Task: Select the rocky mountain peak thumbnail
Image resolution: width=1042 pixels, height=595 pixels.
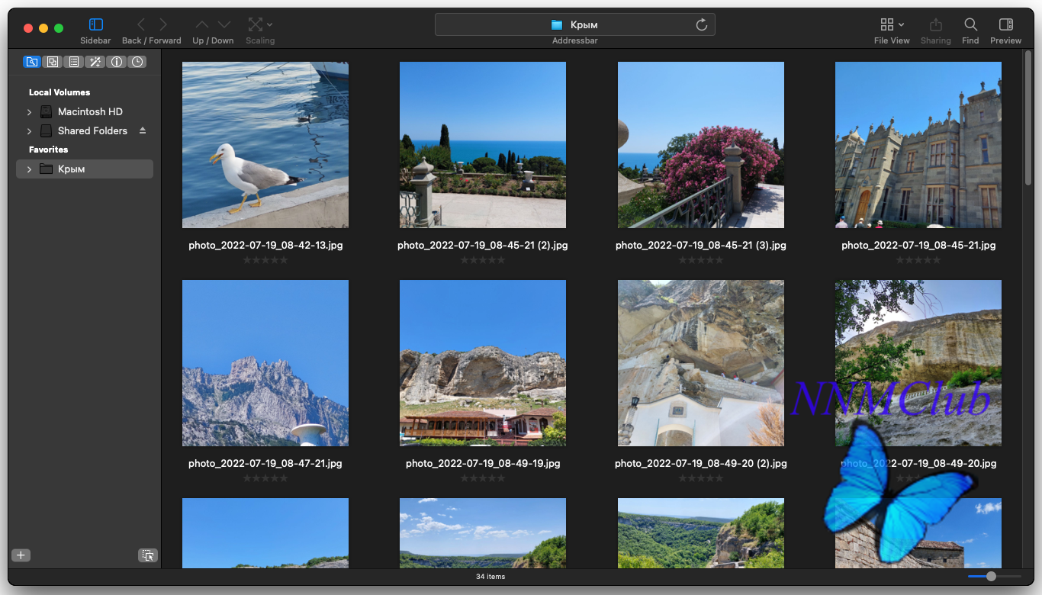Action: (x=265, y=363)
